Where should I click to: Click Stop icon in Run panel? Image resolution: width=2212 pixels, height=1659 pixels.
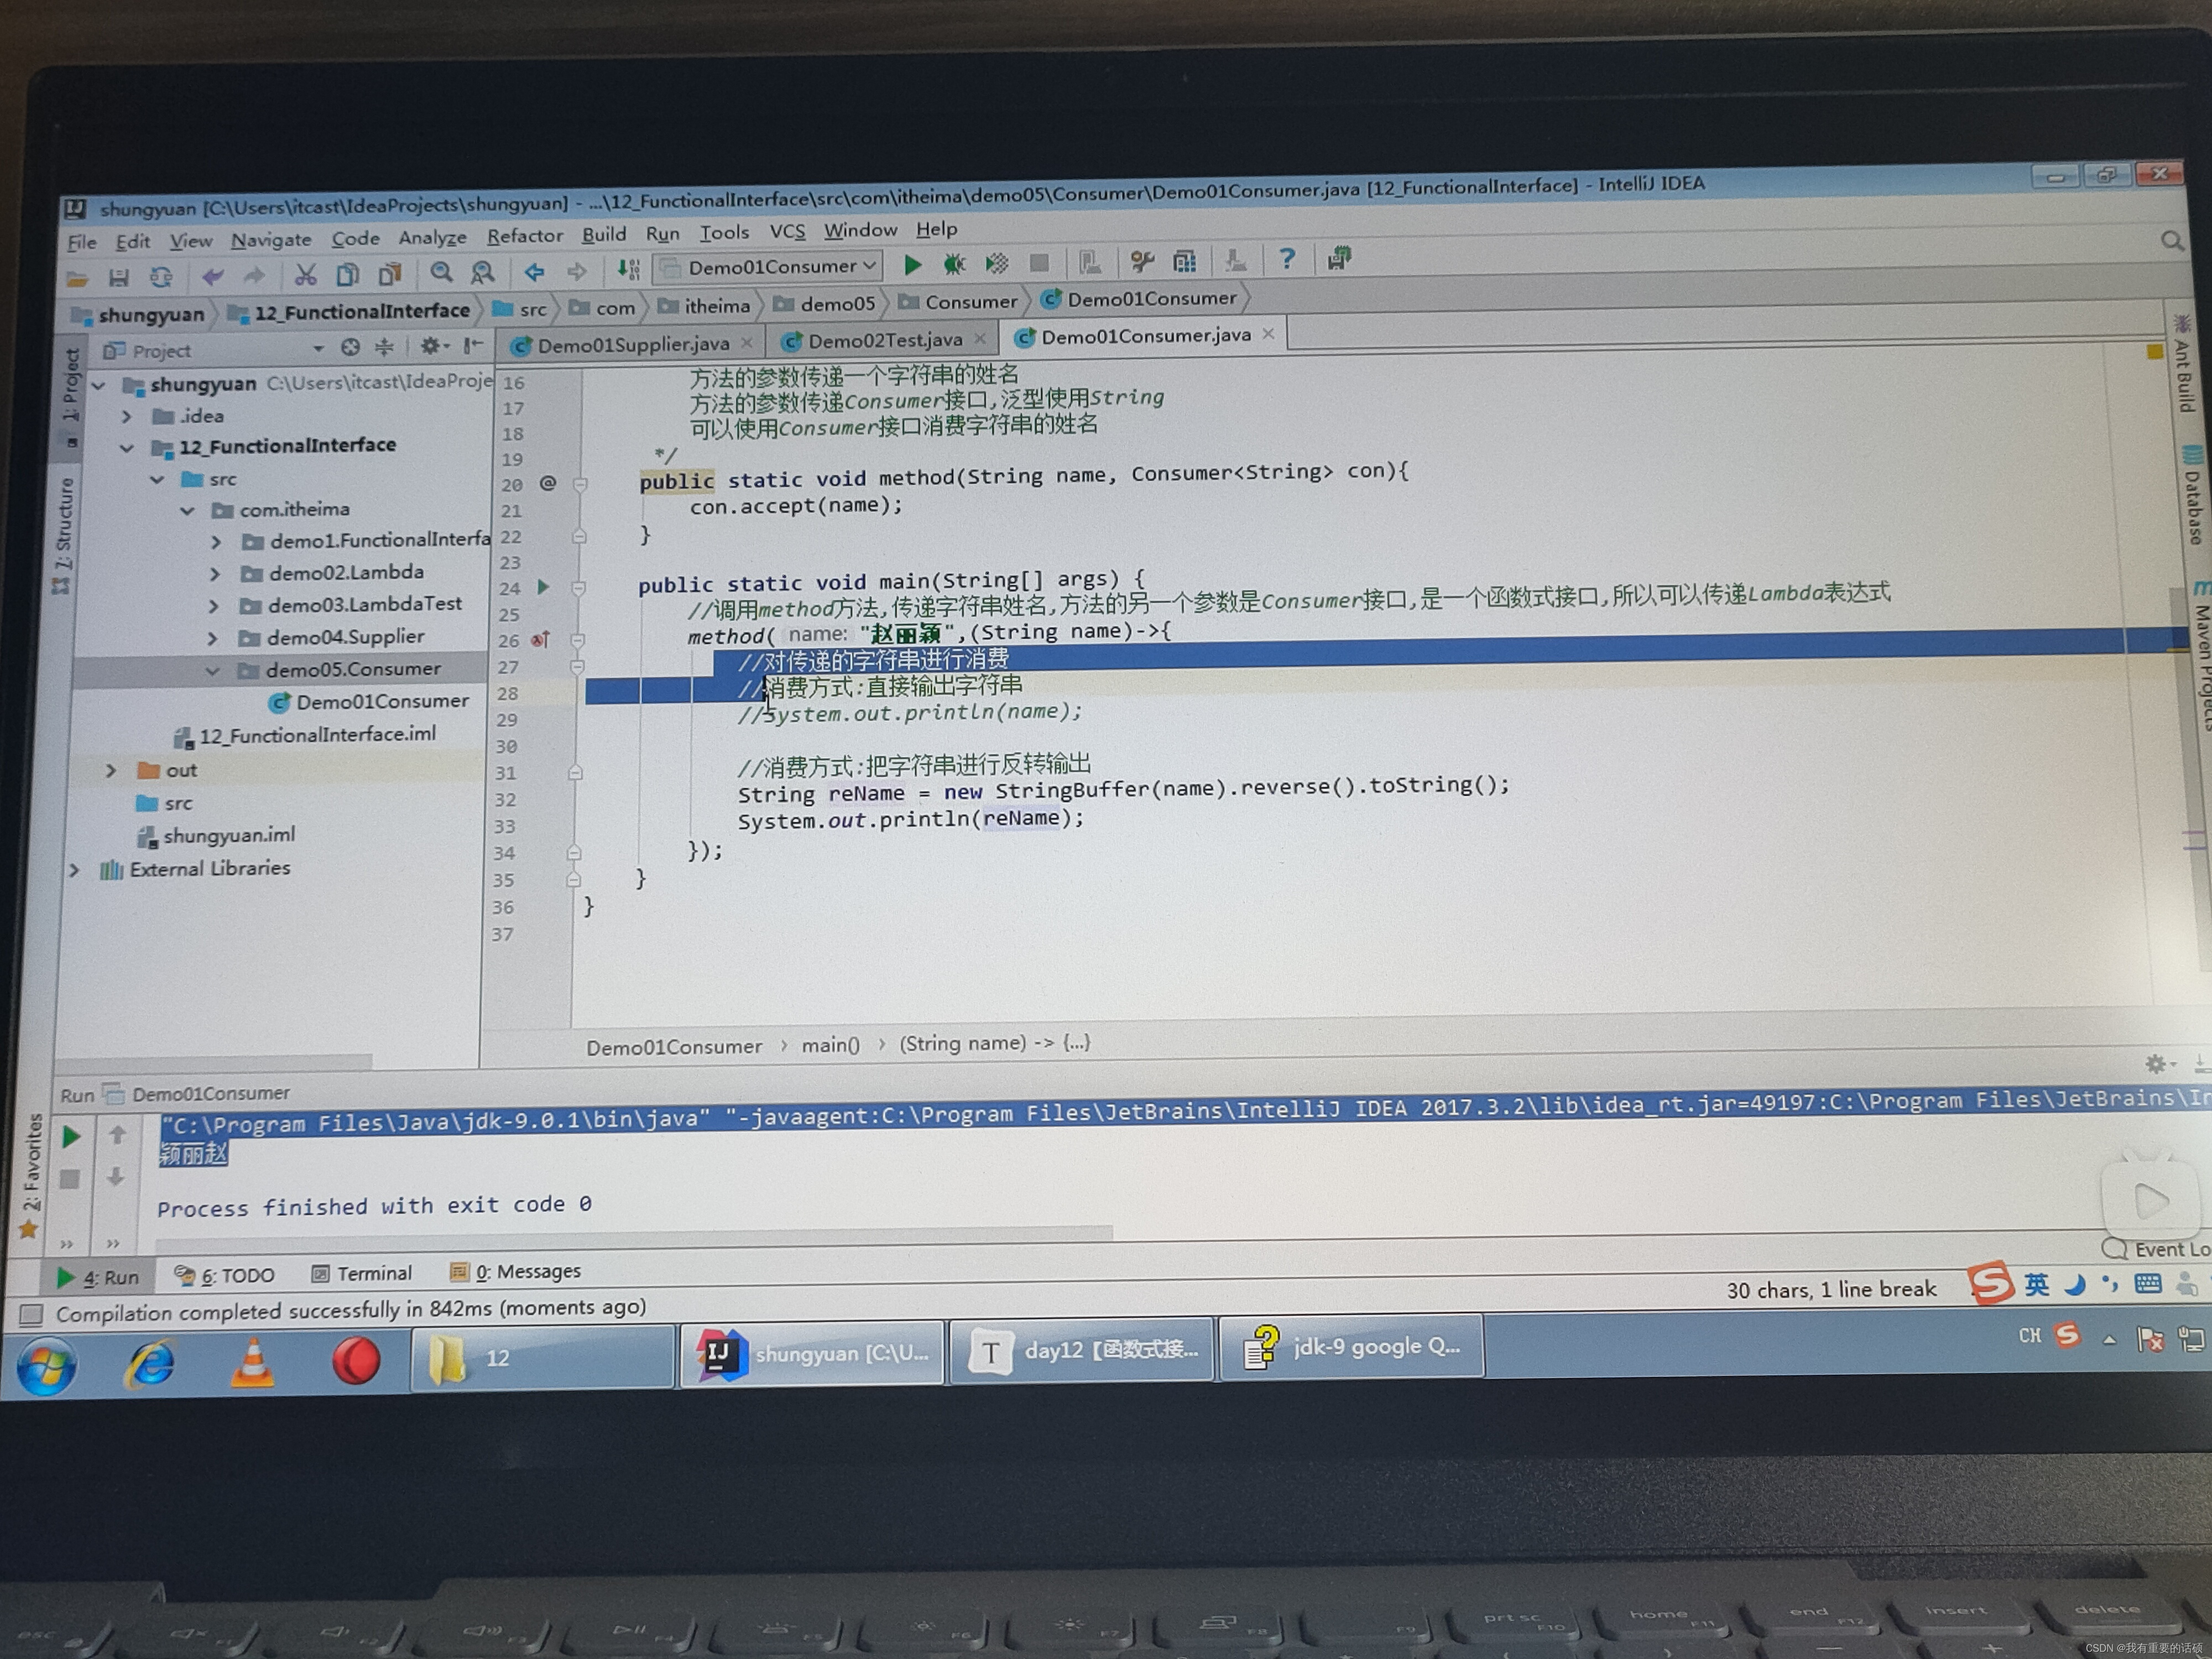tap(69, 1179)
